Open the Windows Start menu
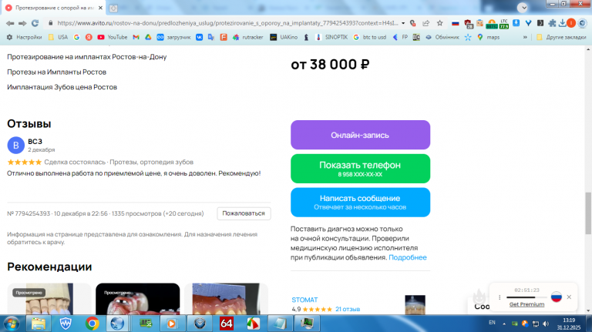Screen dimensions: 592x332 pos(12,324)
